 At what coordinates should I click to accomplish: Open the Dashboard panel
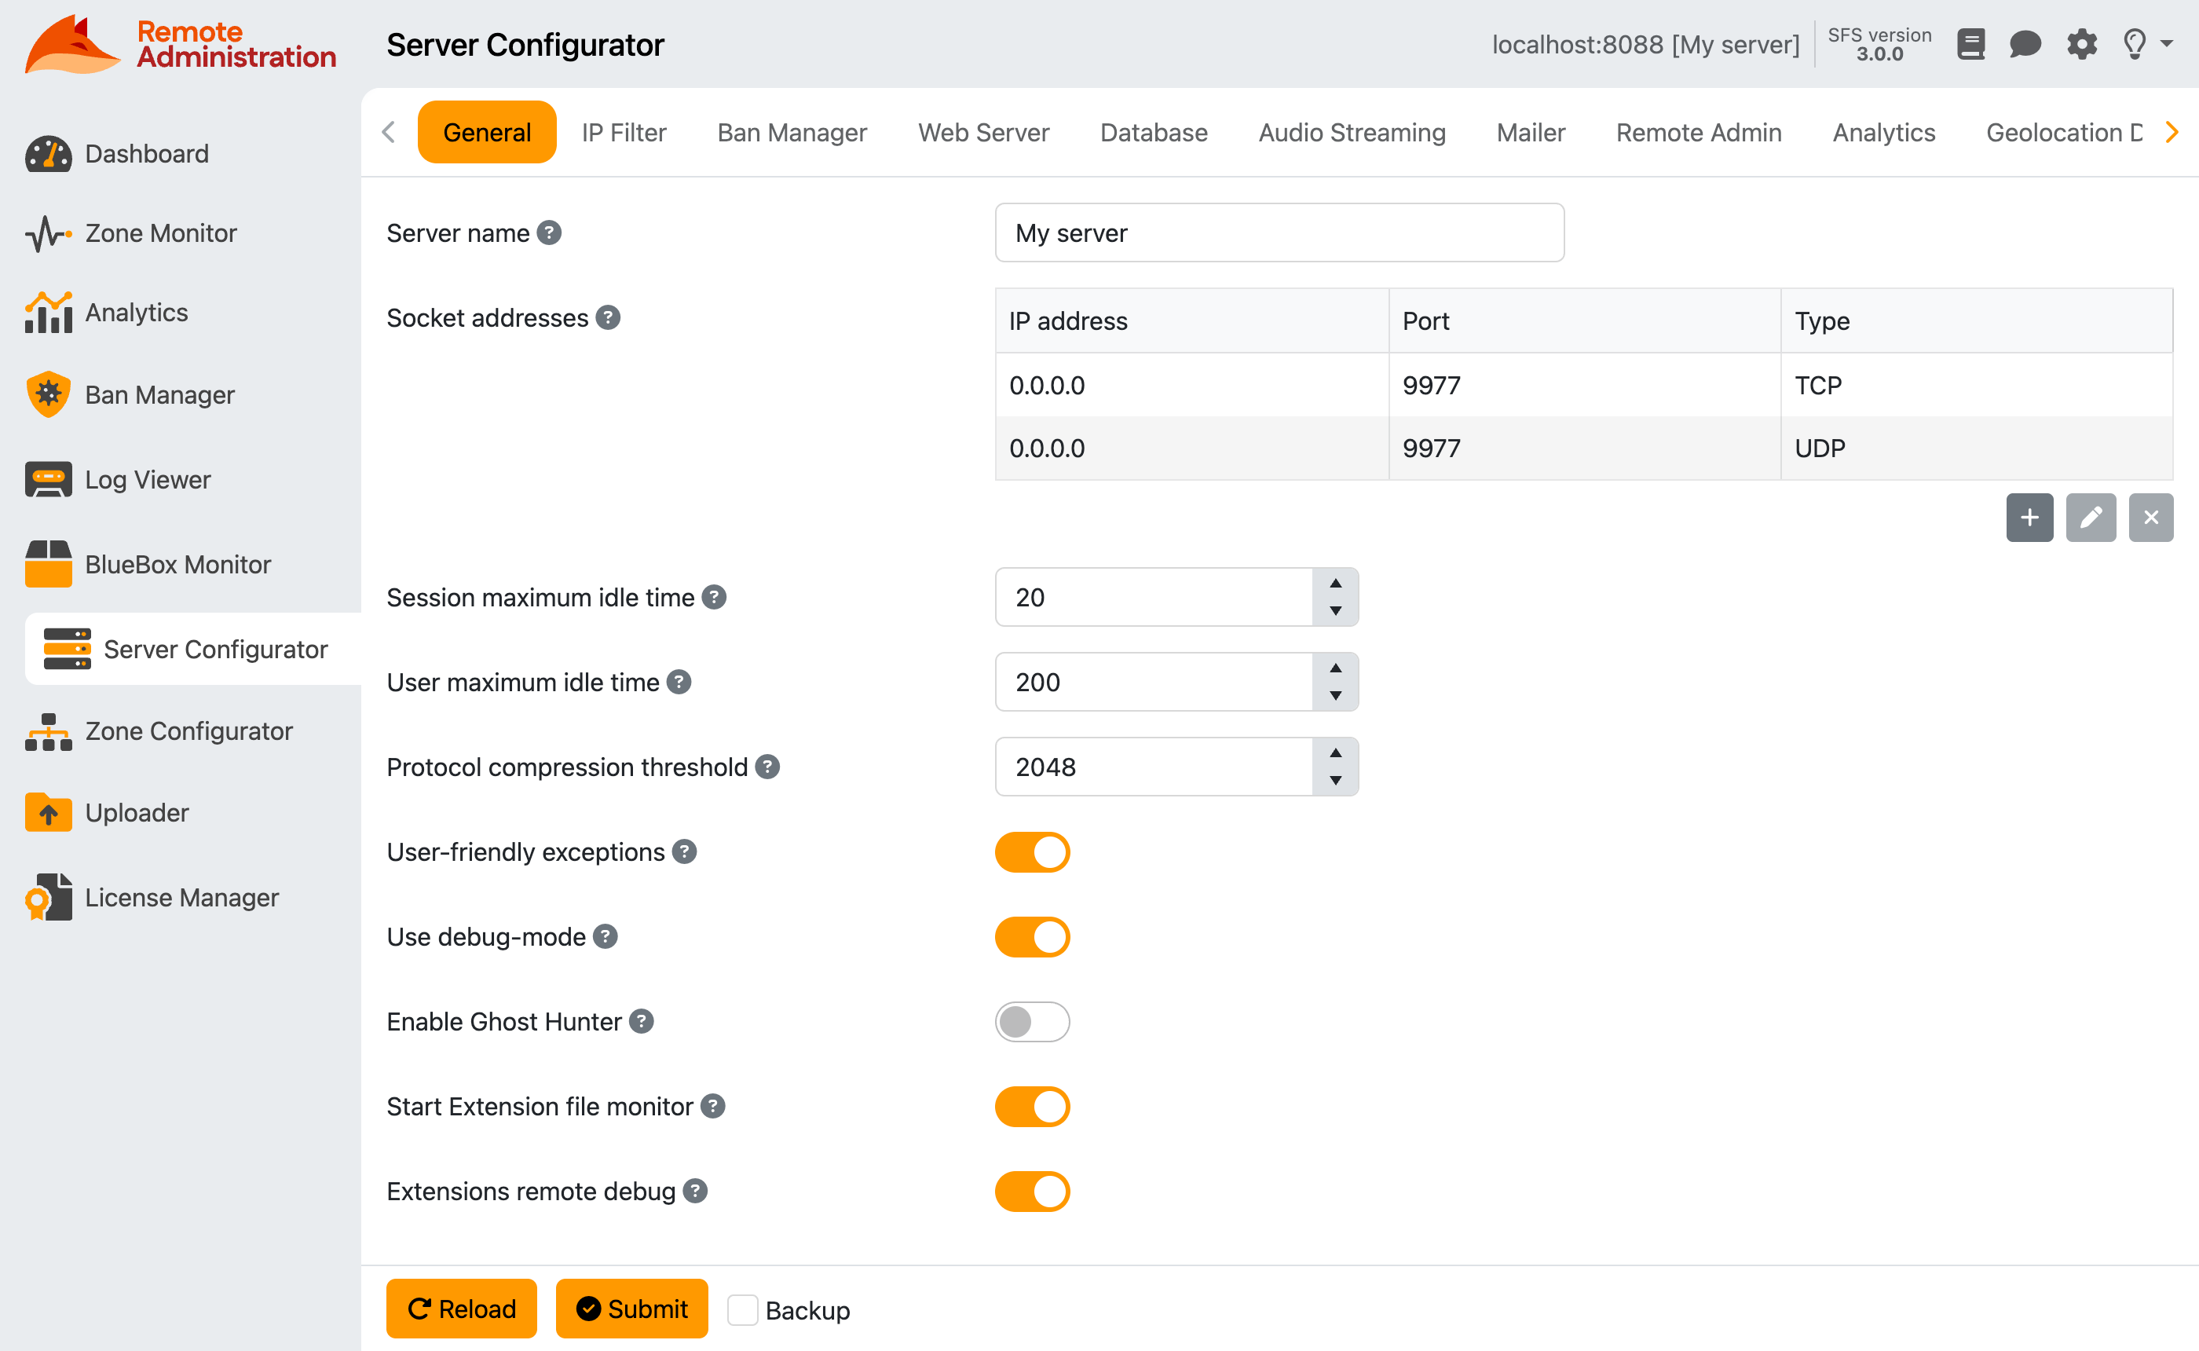[x=145, y=153]
